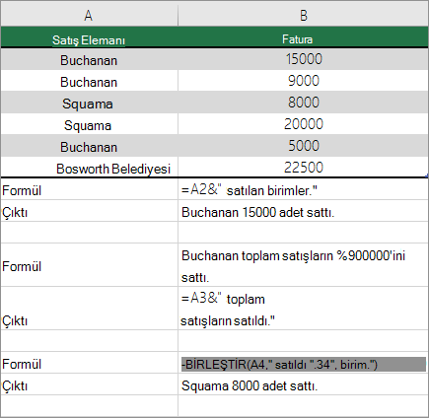The image size is (429, 418).
Task: Select the cell with value 20000
Action: pos(303,124)
